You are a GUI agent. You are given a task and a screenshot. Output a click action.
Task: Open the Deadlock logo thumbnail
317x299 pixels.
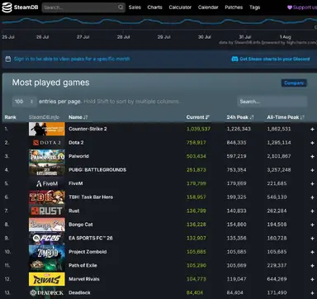47,292
